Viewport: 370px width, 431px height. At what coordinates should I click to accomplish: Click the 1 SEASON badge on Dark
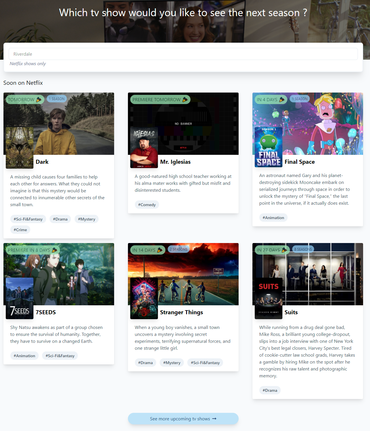pos(57,99)
